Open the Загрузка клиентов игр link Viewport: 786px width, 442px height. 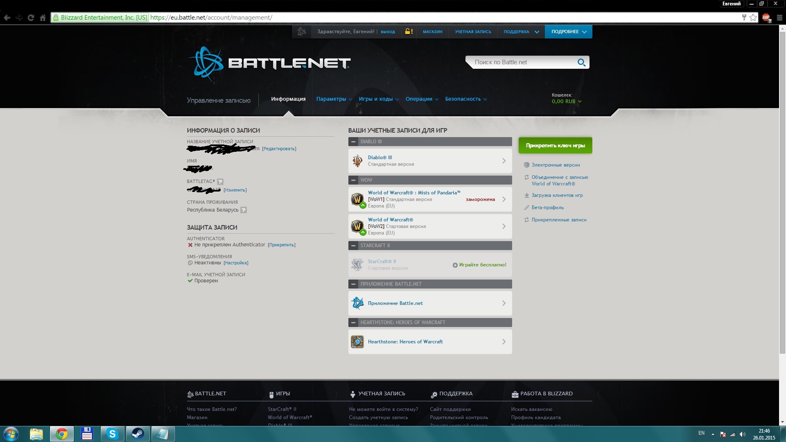point(557,195)
